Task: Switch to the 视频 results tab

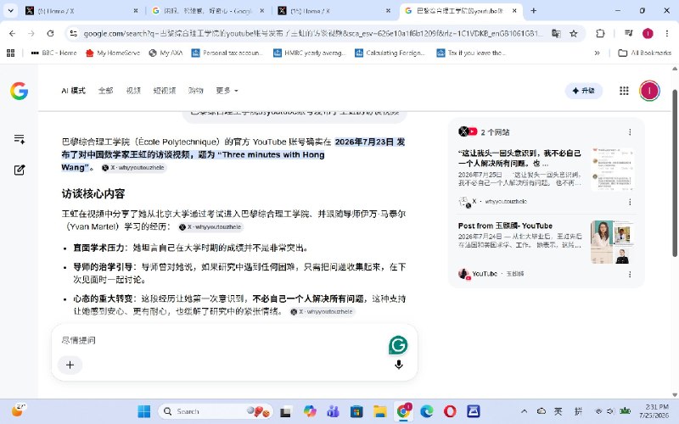Action: point(133,91)
